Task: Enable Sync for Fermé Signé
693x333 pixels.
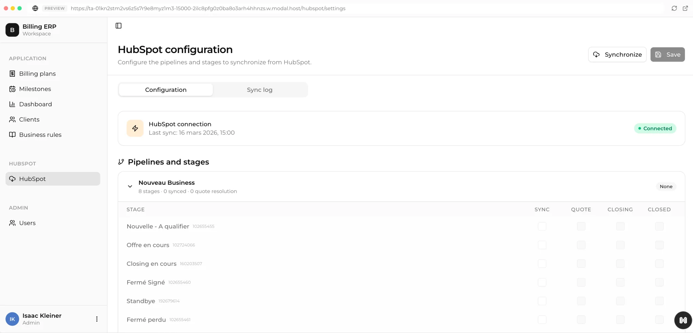Action: [542, 282]
